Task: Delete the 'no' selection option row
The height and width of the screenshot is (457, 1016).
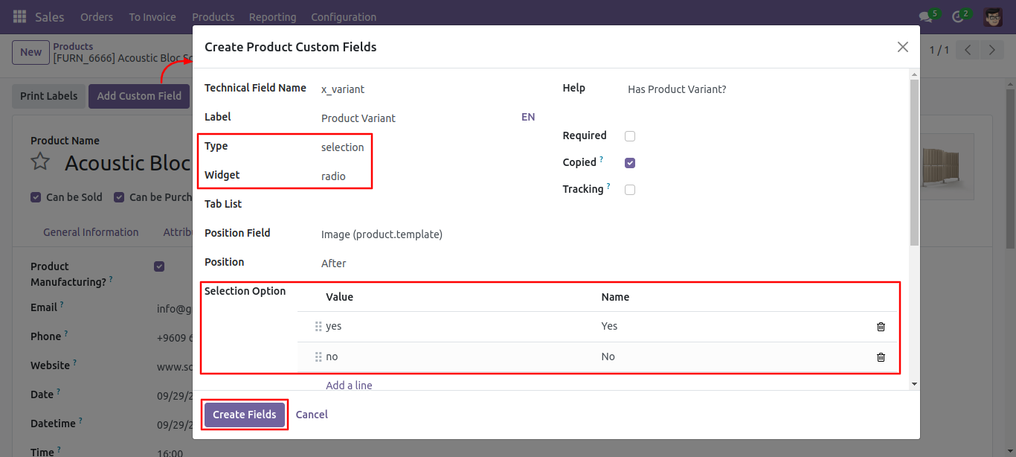Action: (881, 357)
